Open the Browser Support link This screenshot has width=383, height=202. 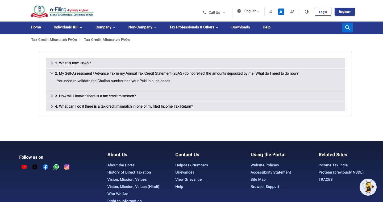coord(265,187)
